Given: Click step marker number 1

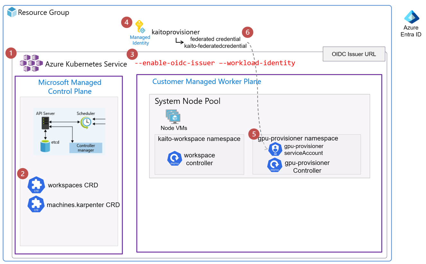Looking at the screenshot, I should click(11, 53).
